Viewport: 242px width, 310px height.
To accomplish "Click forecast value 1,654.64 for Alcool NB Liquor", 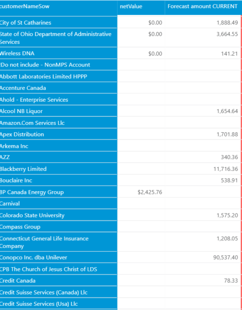I will tap(227, 111).
